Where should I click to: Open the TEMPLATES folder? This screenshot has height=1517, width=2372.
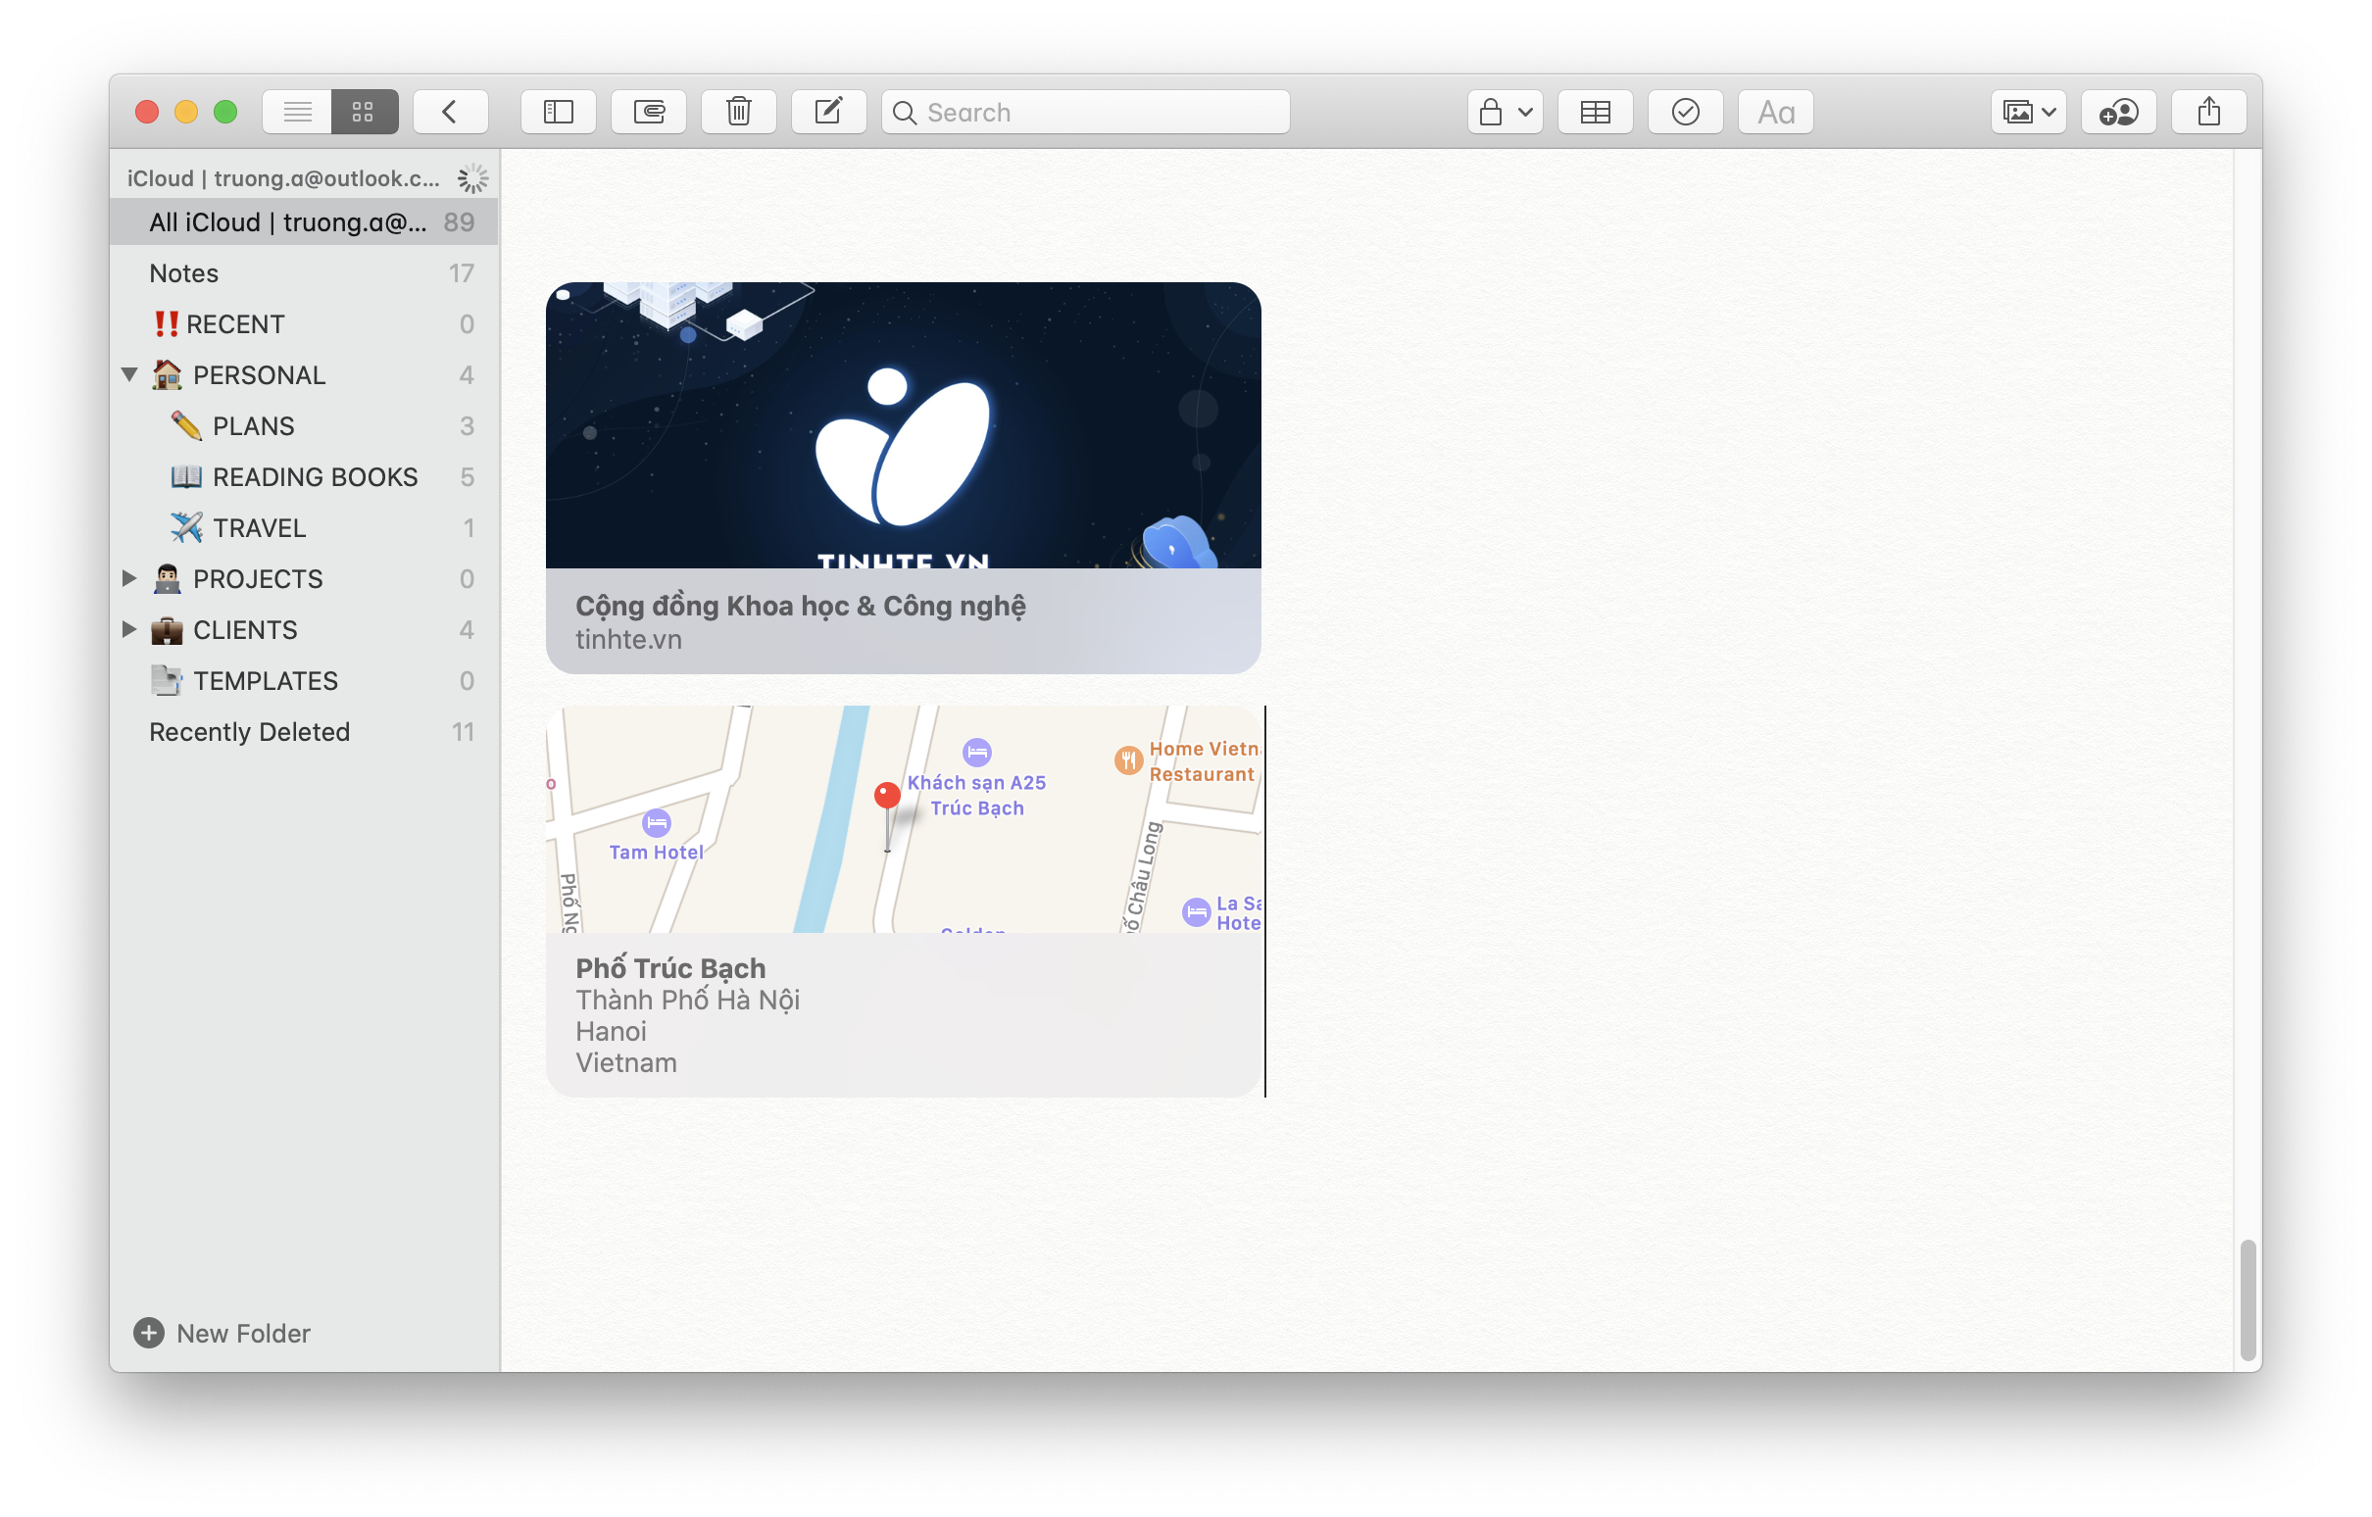pos(304,681)
